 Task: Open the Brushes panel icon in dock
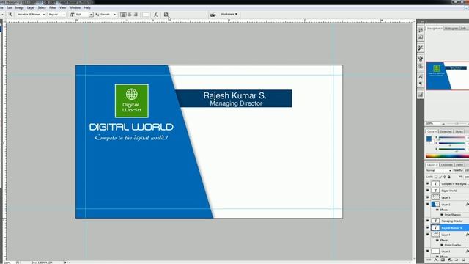(421, 59)
